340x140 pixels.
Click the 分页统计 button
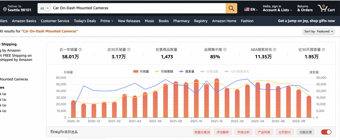click(285, 132)
